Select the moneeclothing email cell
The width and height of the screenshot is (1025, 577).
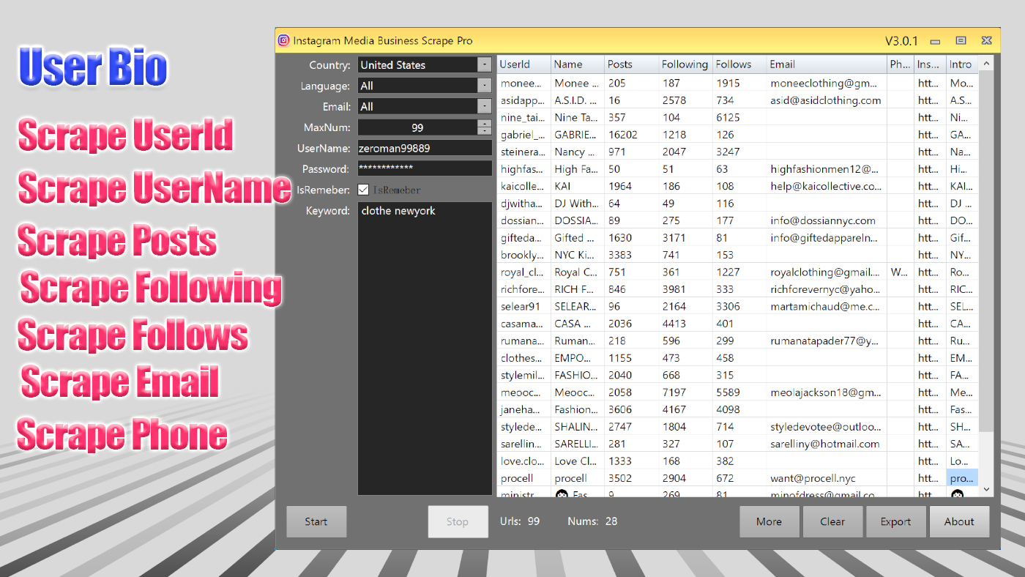tap(827, 83)
